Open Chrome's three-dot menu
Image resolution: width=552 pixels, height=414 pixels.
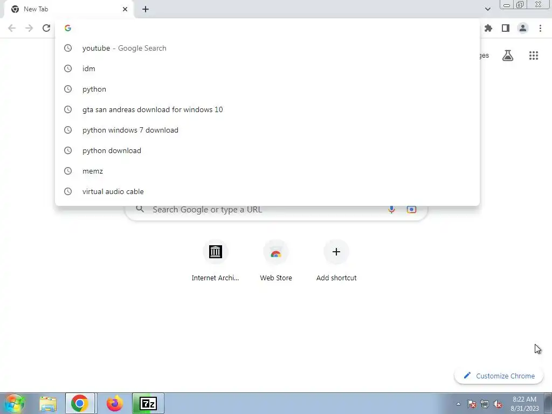tap(540, 28)
